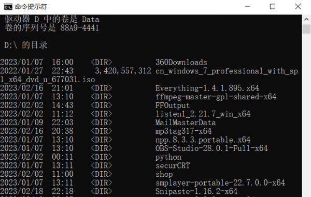Click the date 2023/02/18 on the Snipaste row

[21, 191]
